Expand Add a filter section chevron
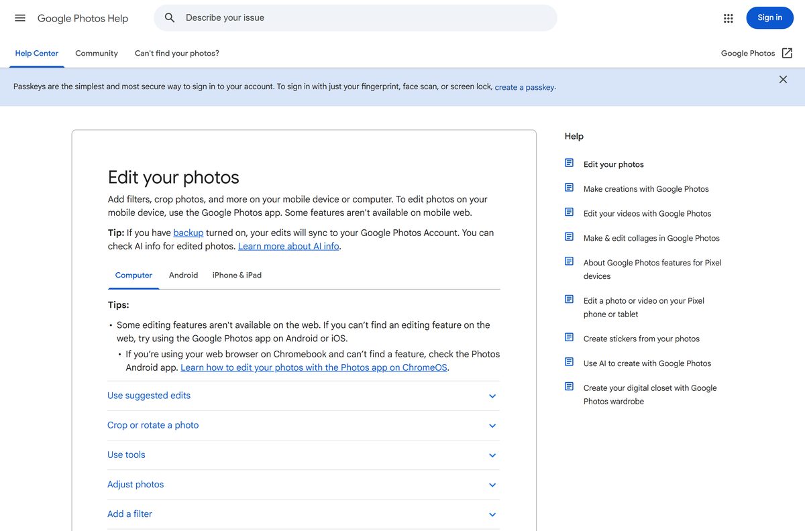 492,514
